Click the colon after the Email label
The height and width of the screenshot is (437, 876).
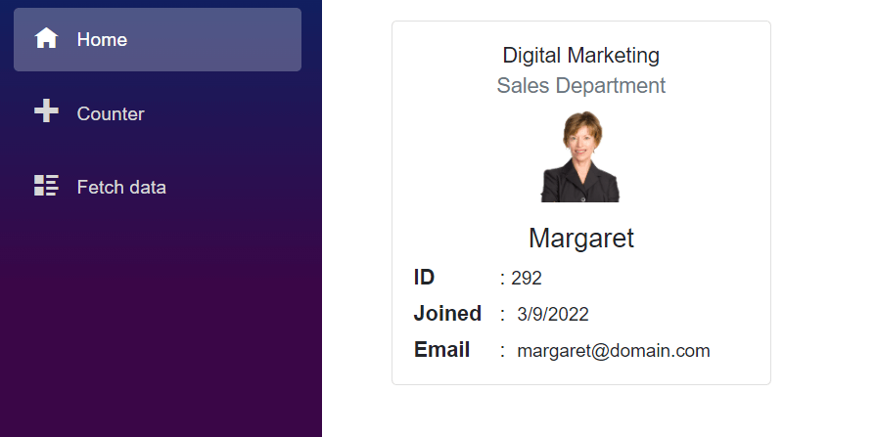tap(502, 351)
